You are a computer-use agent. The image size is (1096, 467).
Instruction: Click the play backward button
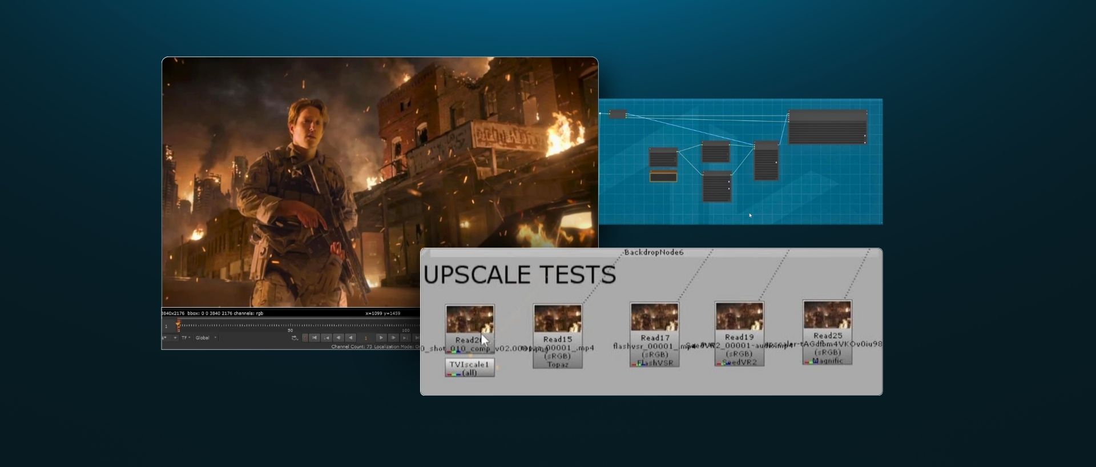click(350, 338)
